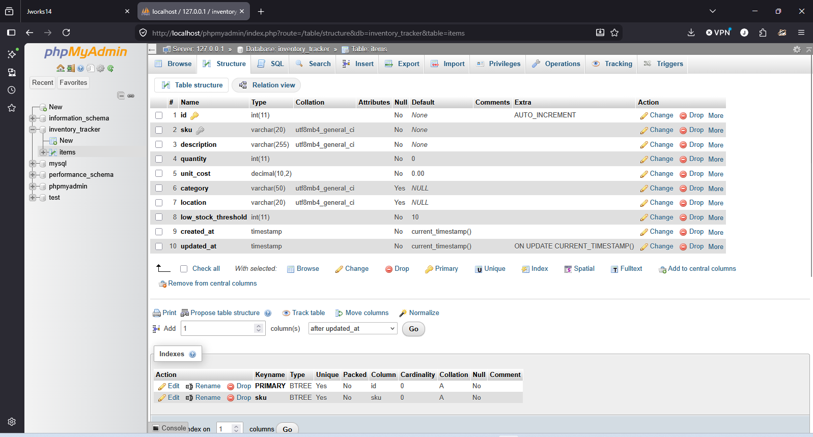Viewport: 813px width, 437px height.
Task: Switch to the Browse tab
Action: point(174,64)
